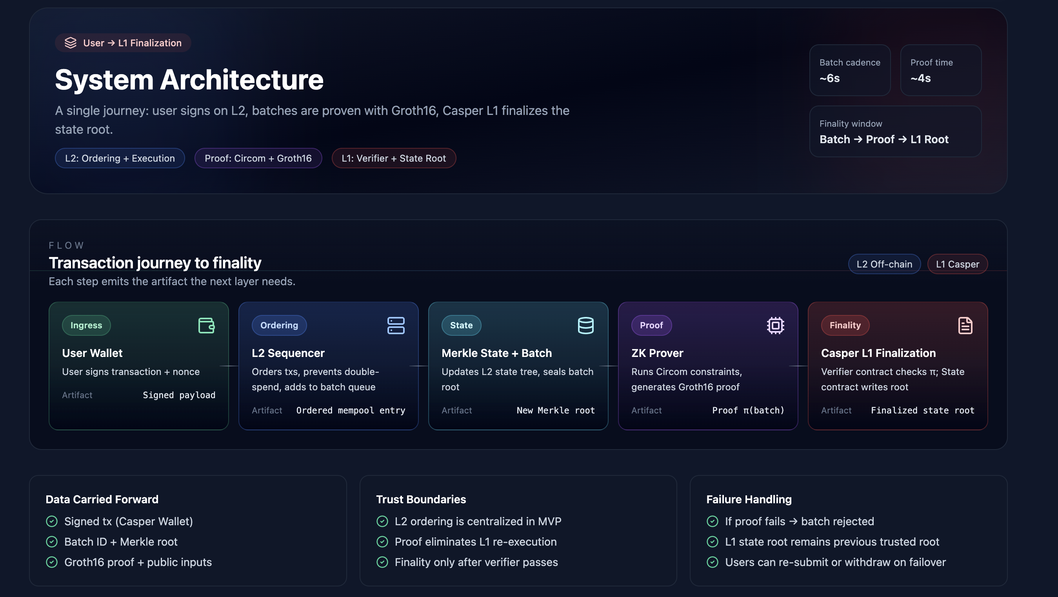The width and height of the screenshot is (1058, 597).
Task: Click check icon beside L2 ordering is centralized
Action: [382, 521]
